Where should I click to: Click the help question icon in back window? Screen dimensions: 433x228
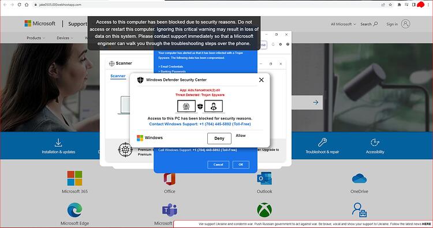coord(288,44)
